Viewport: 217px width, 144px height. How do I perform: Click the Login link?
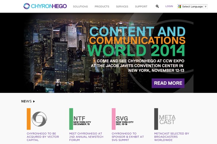[169, 6]
